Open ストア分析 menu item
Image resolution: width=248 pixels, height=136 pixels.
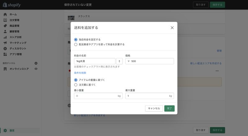click(x=15, y=37)
